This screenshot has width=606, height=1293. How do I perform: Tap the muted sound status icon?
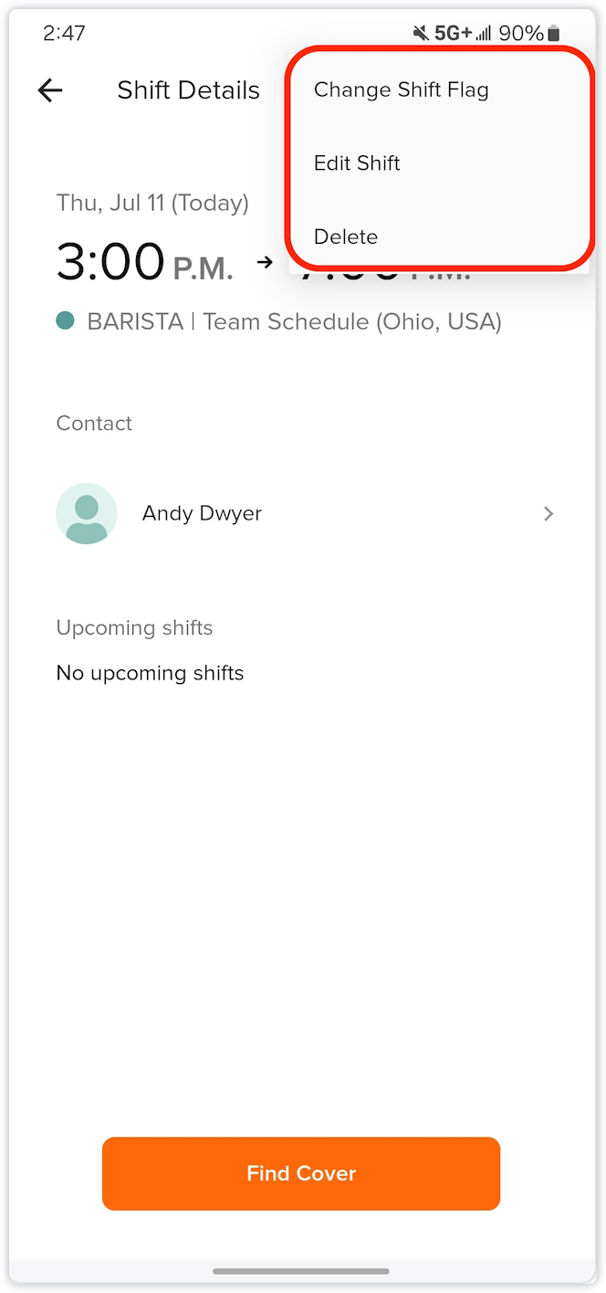pyautogui.click(x=420, y=34)
